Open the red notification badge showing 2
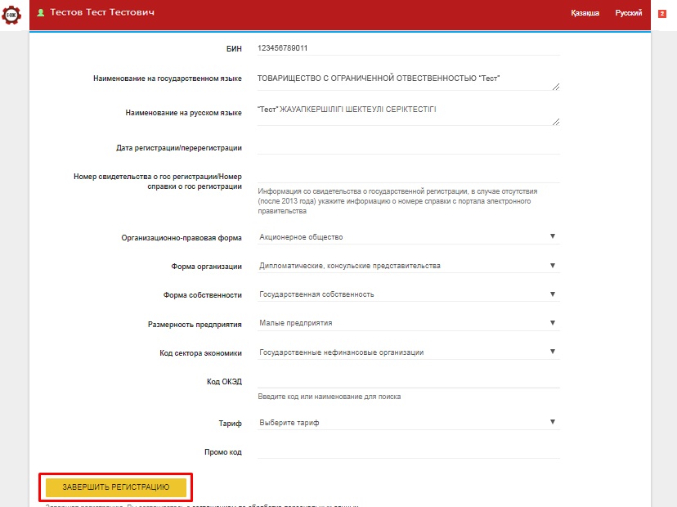 [661, 13]
